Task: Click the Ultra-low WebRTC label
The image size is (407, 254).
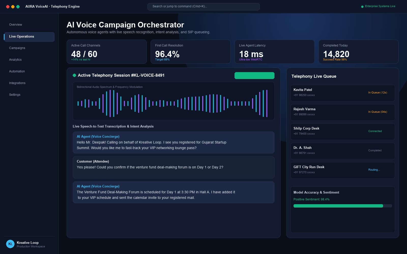Action: [251, 60]
